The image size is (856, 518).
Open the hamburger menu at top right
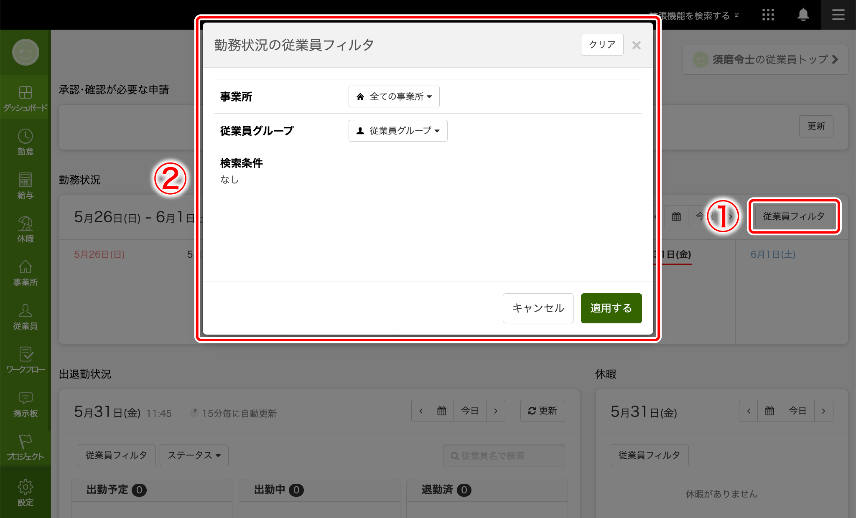pos(838,15)
